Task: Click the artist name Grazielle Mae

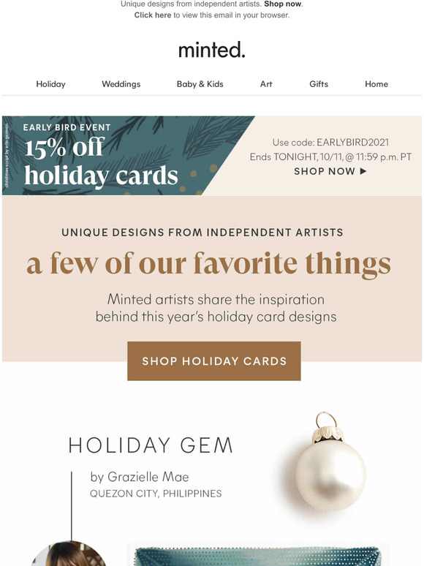Action: click(148, 477)
